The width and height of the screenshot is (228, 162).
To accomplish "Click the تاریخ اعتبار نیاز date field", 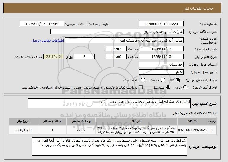I will click(x=161, y=56).
